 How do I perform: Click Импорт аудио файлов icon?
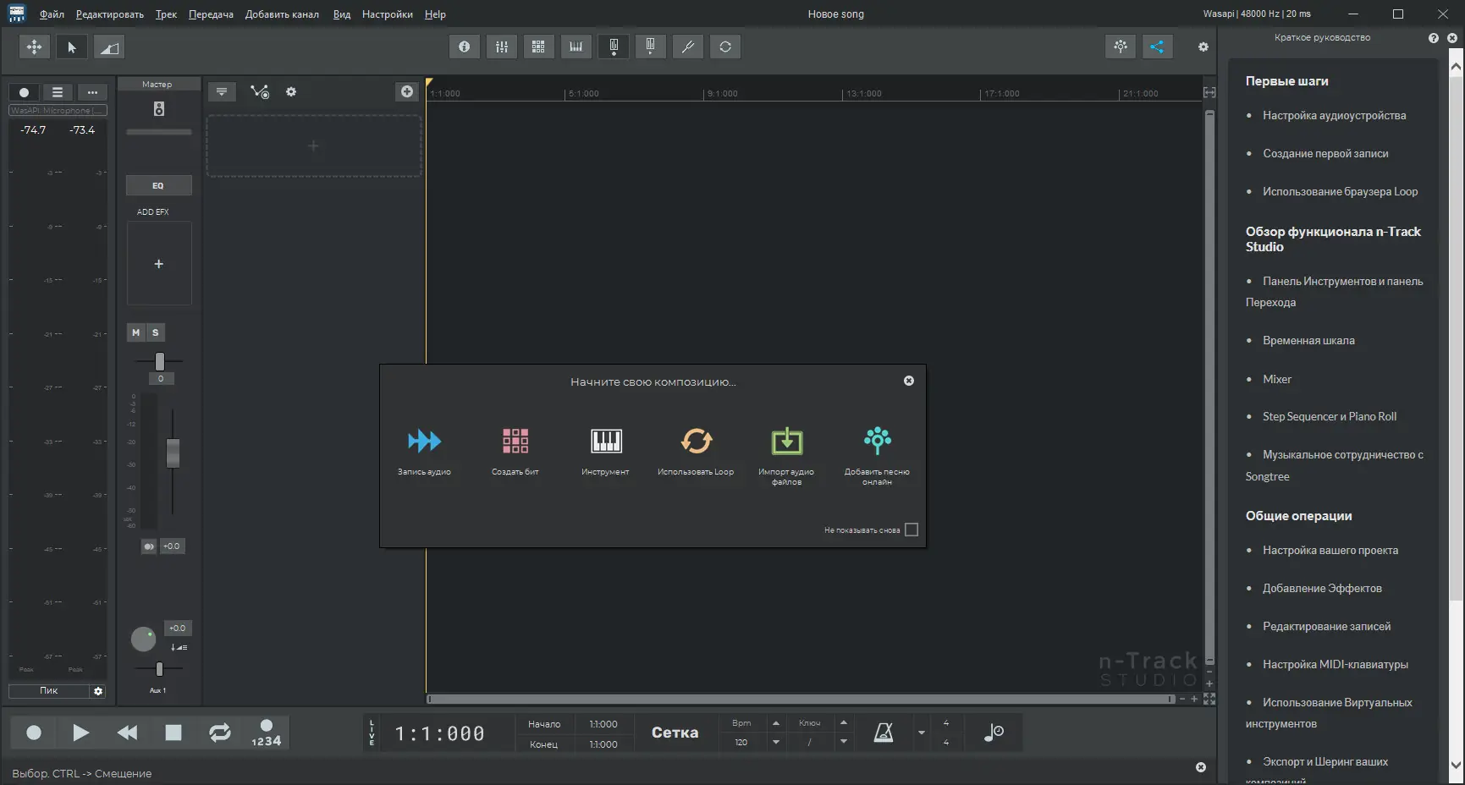[787, 441]
